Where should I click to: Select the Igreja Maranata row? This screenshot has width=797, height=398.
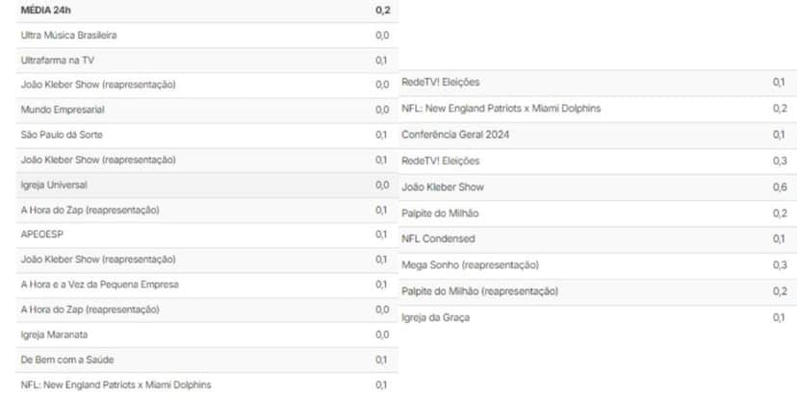coord(207,336)
